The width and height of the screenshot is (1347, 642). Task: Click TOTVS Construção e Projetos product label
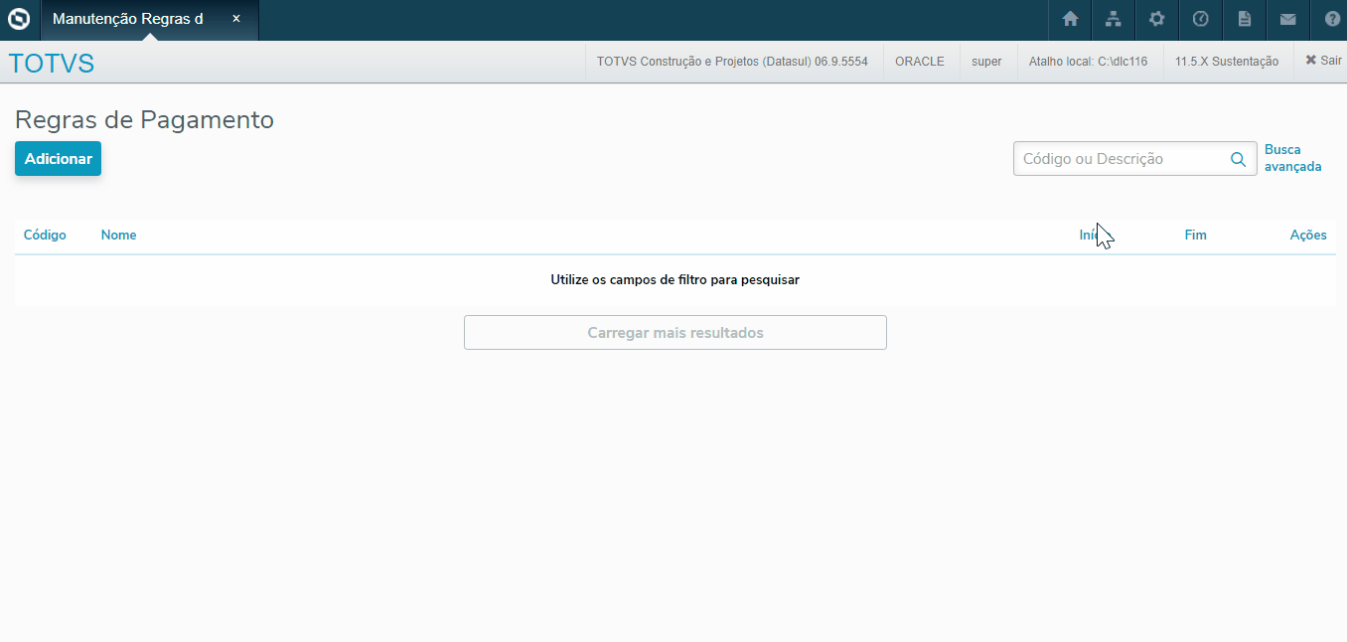tap(732, 62)
